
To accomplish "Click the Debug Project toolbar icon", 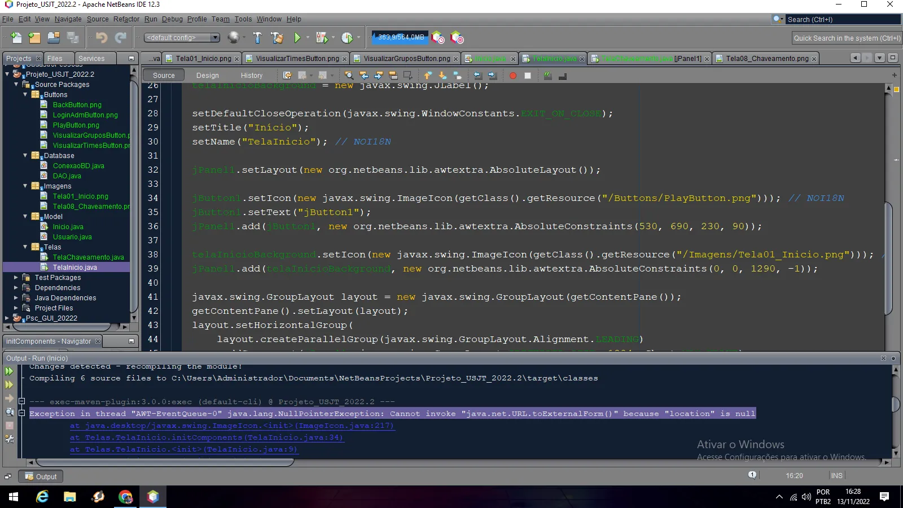I will click(x=322, y=38).
